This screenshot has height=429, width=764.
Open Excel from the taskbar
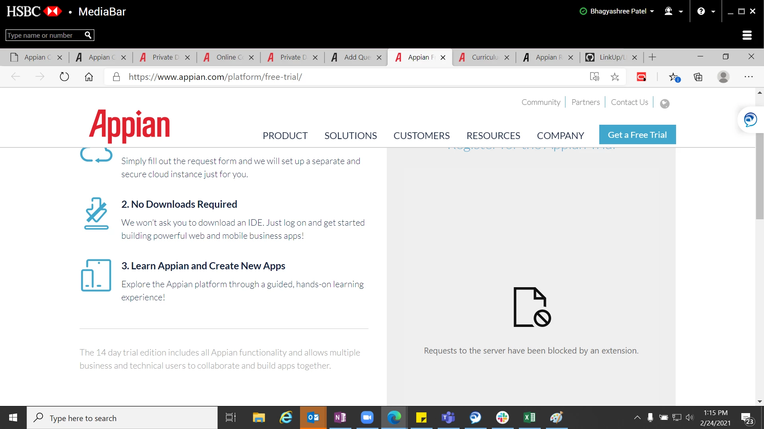(529, 417)
